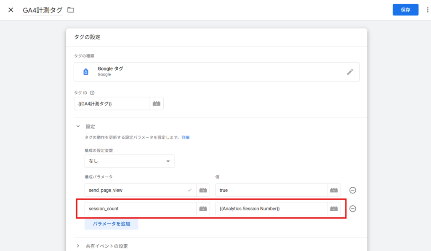Click the checkmark inside the send_page_view field

pyautogui.click(x=189, y=190)
